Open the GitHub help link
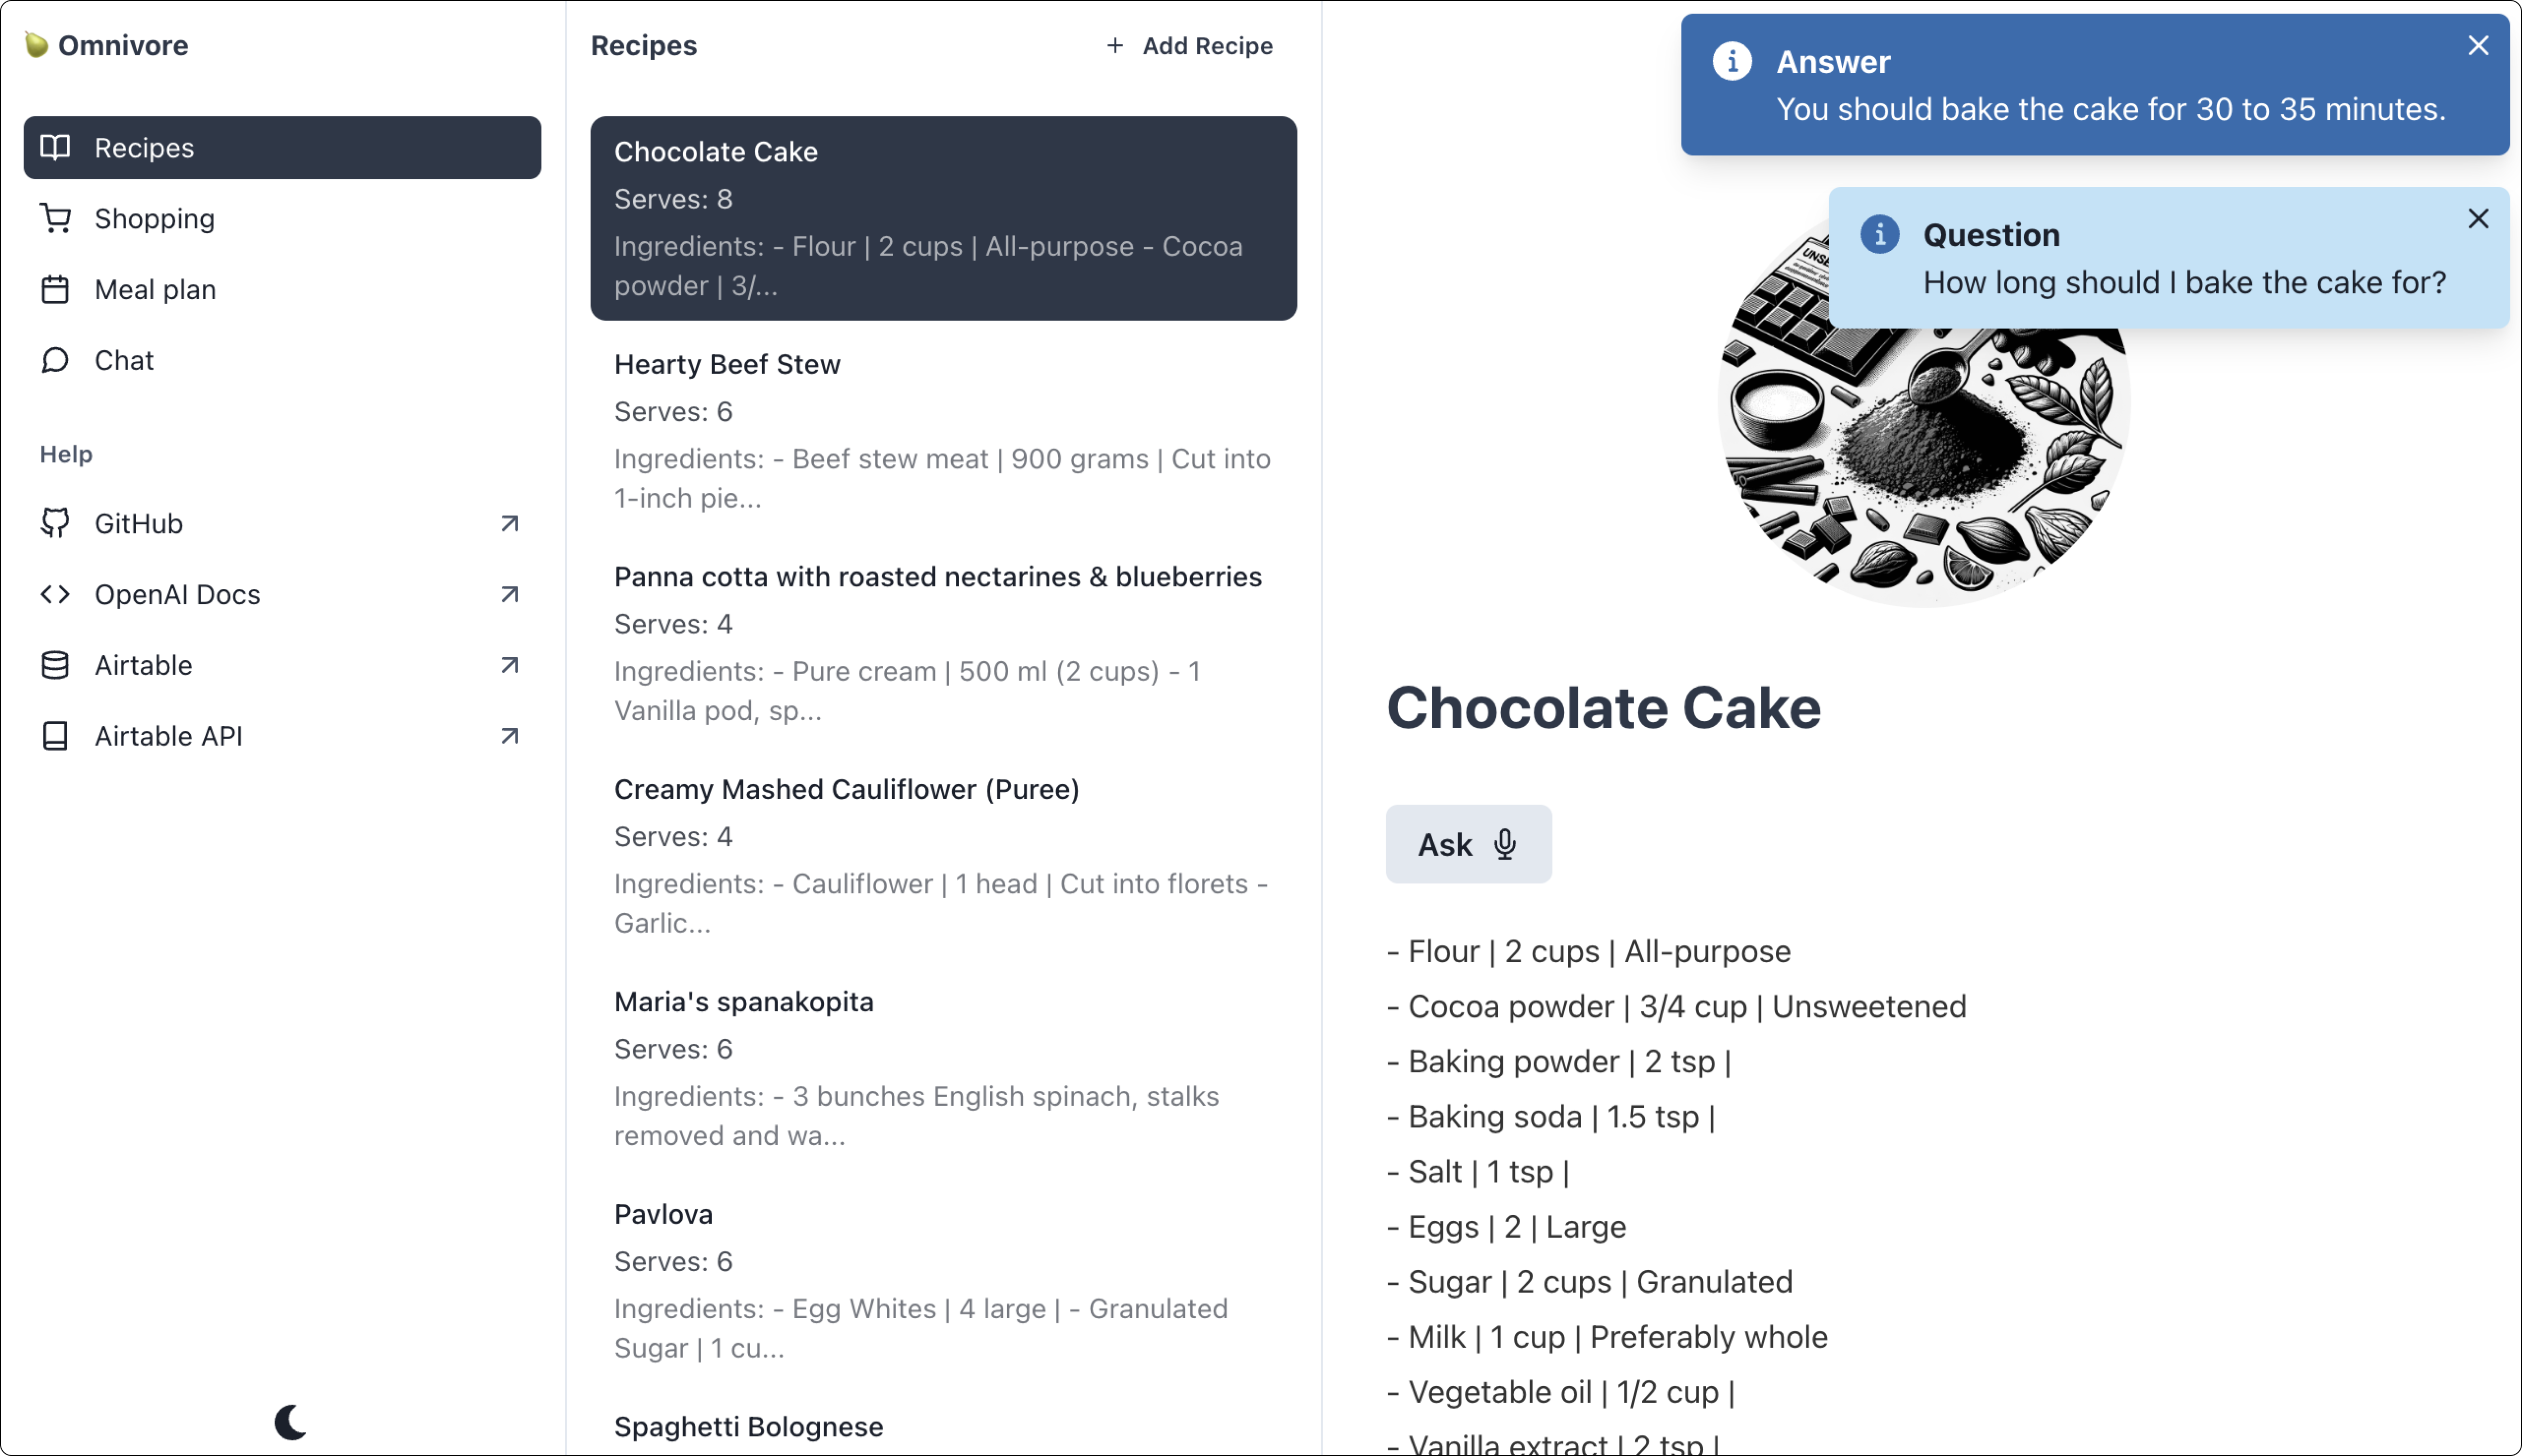 (138, 523)
